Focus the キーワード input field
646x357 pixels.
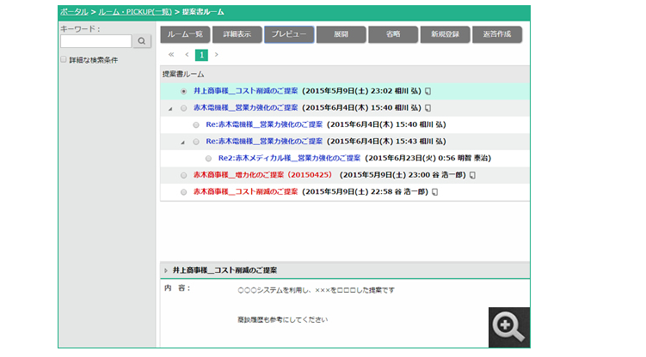[x=96, y=41]
